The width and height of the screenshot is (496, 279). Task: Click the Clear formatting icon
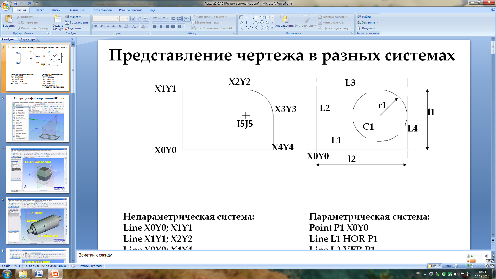click(x=146, y=19)
